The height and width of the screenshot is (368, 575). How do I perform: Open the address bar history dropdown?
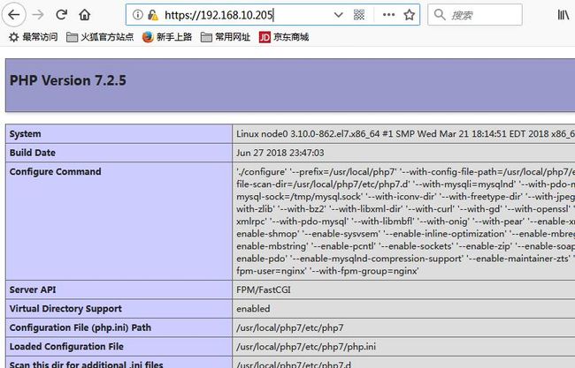pos(339,15)
